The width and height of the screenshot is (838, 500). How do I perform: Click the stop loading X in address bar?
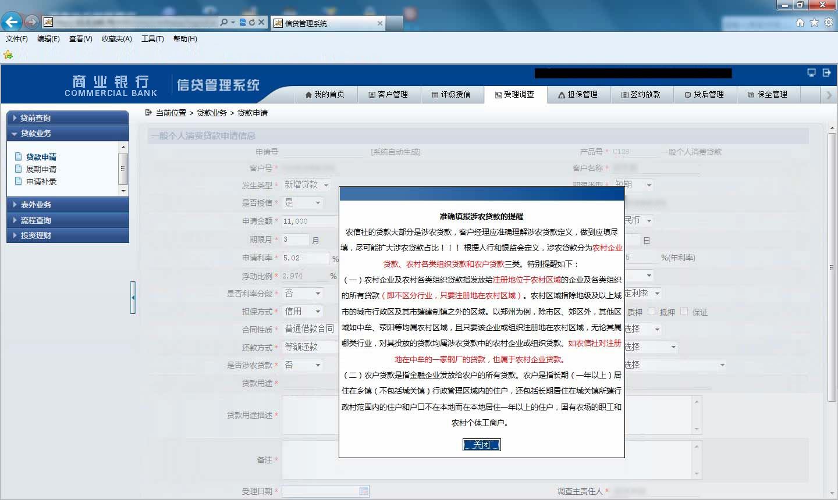tap(261, 22)
